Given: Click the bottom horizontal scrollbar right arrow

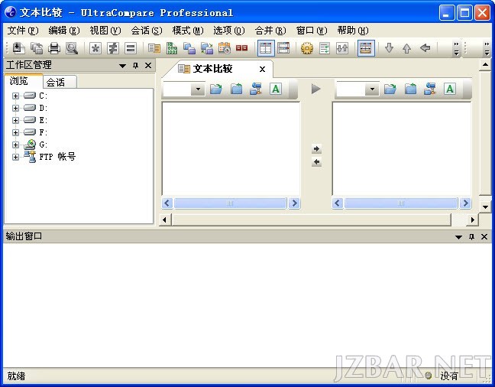Looking at the screenshot, I should click(473, 220).
